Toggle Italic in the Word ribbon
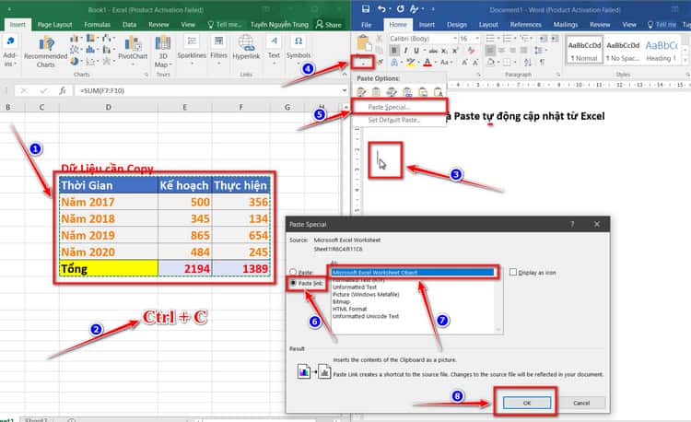691x422 pixels. pyautogui.click(x=405, y=51)
